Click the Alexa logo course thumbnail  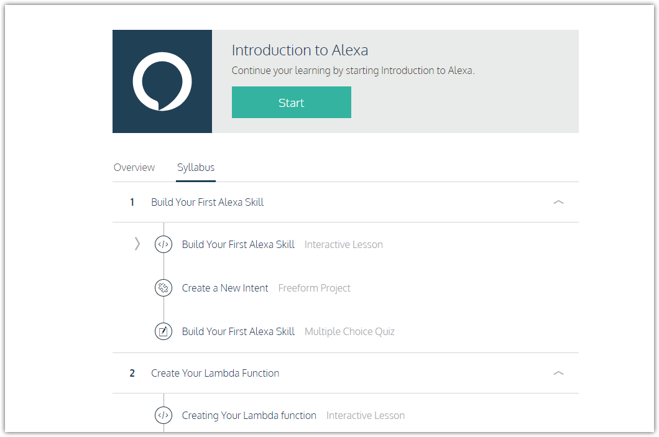pos(162,81)
